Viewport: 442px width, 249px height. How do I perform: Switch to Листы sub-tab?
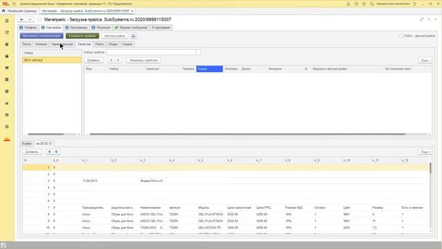point(26,44)
